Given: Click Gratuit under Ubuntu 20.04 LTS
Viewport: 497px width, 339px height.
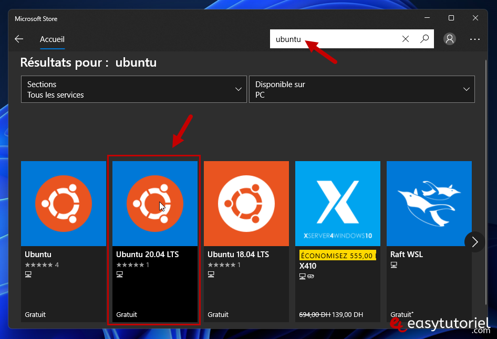Looking at the screenshot, I should 127,315.
